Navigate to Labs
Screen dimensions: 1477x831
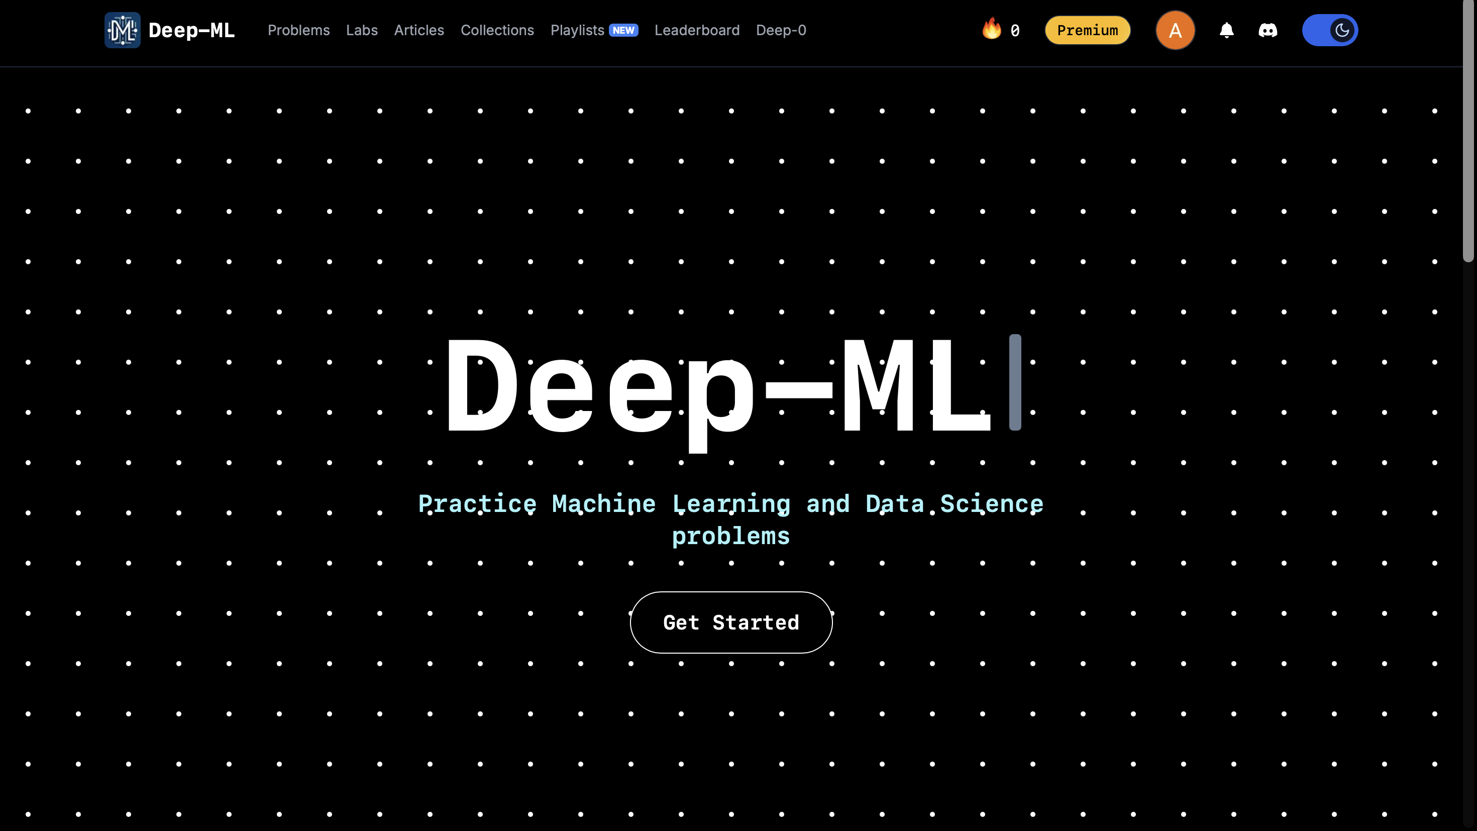(x=362, y=30)
